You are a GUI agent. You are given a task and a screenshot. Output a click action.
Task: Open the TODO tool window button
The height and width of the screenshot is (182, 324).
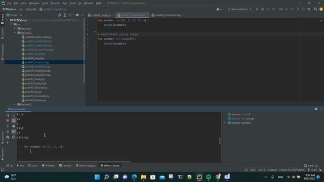[33, 165]
